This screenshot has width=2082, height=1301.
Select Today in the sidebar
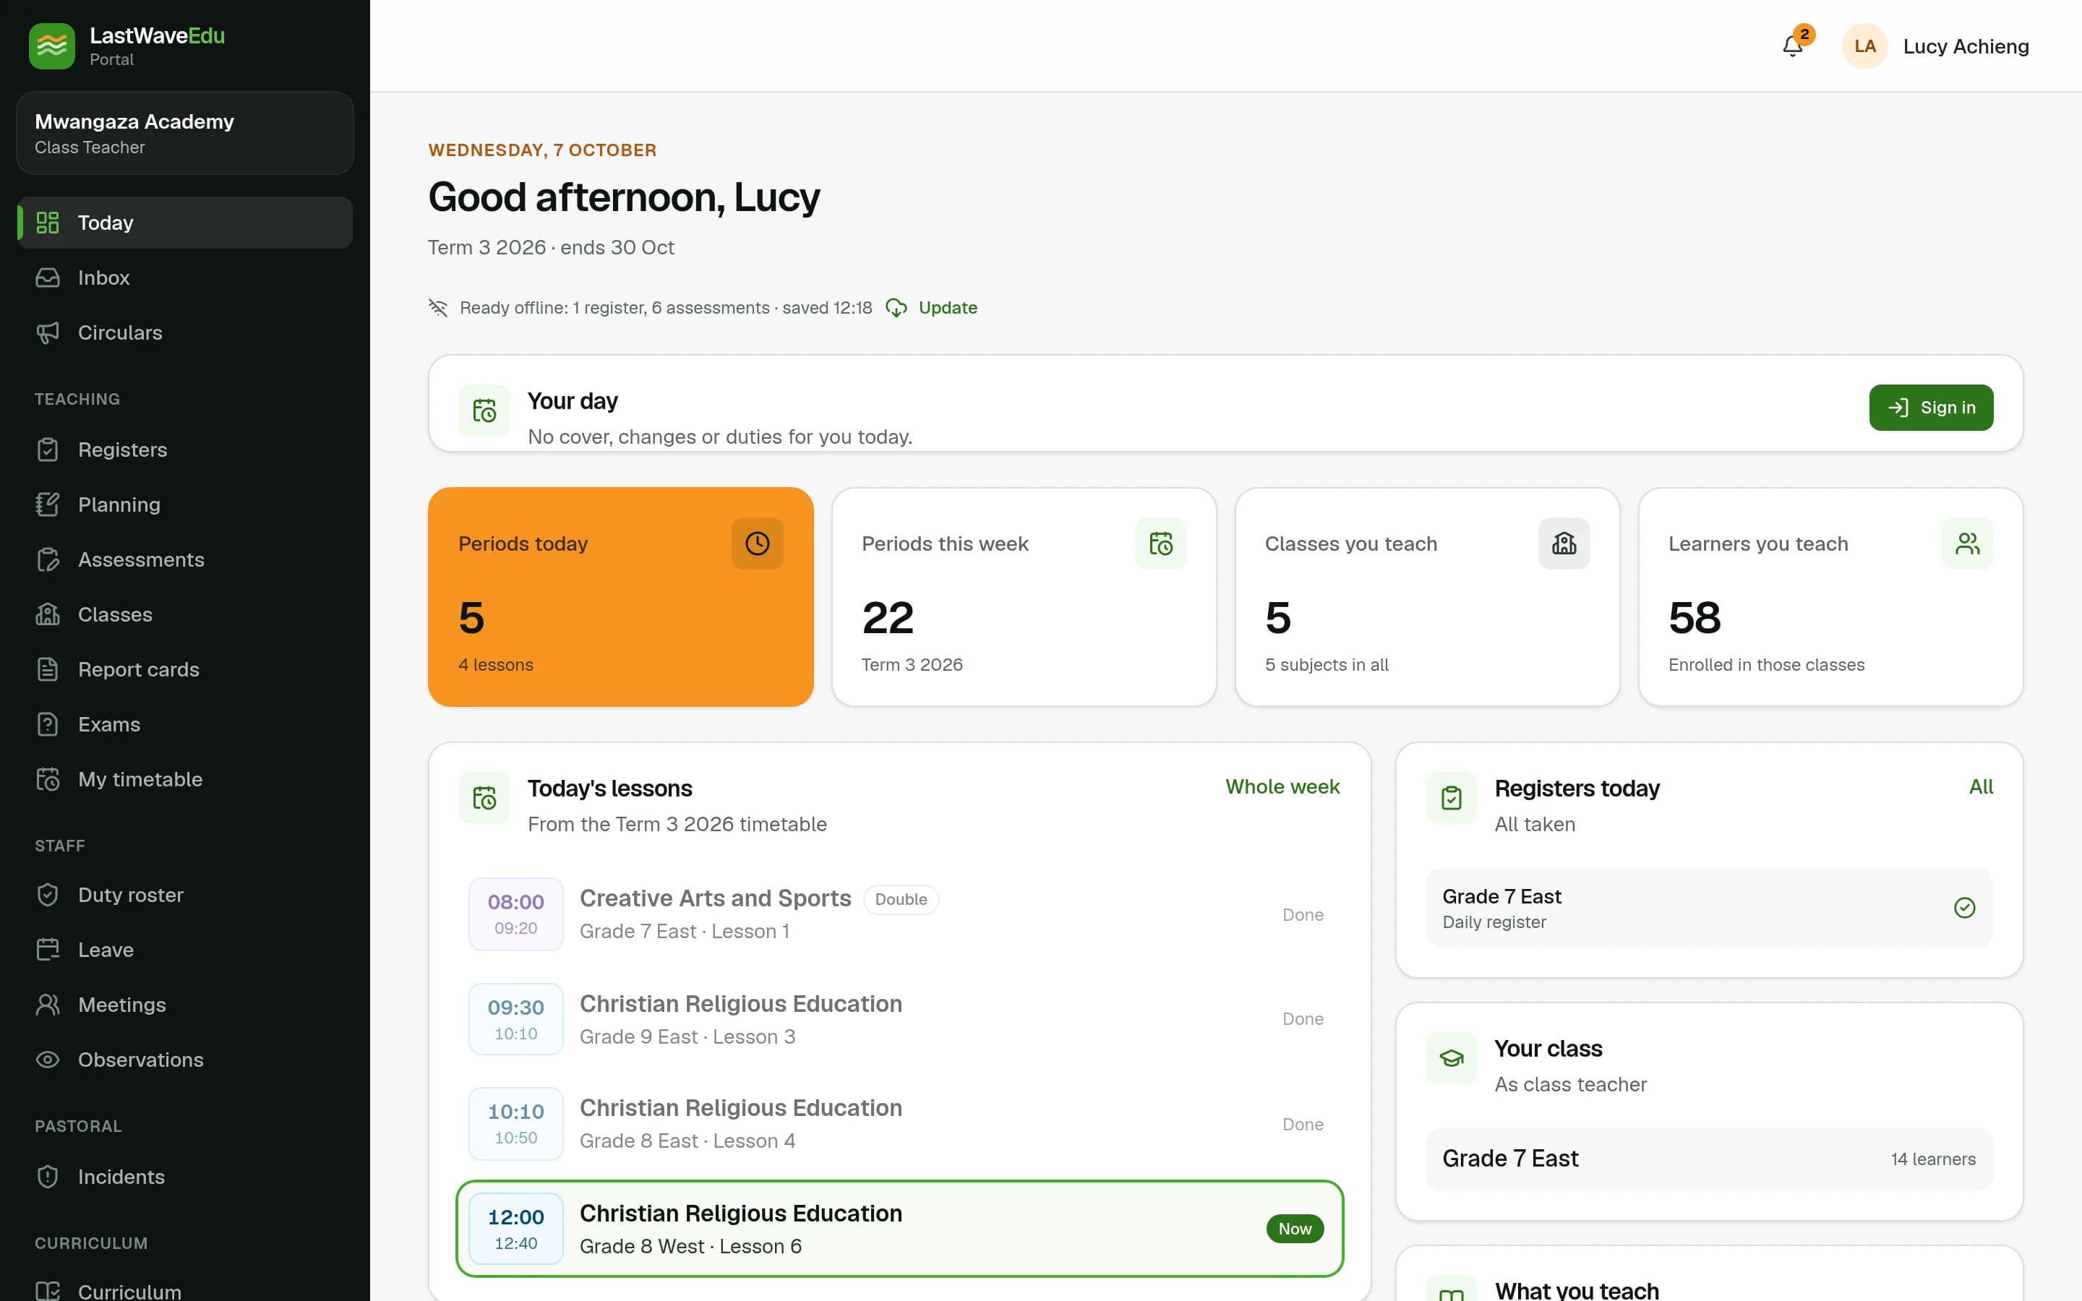(x=185, y=223)
